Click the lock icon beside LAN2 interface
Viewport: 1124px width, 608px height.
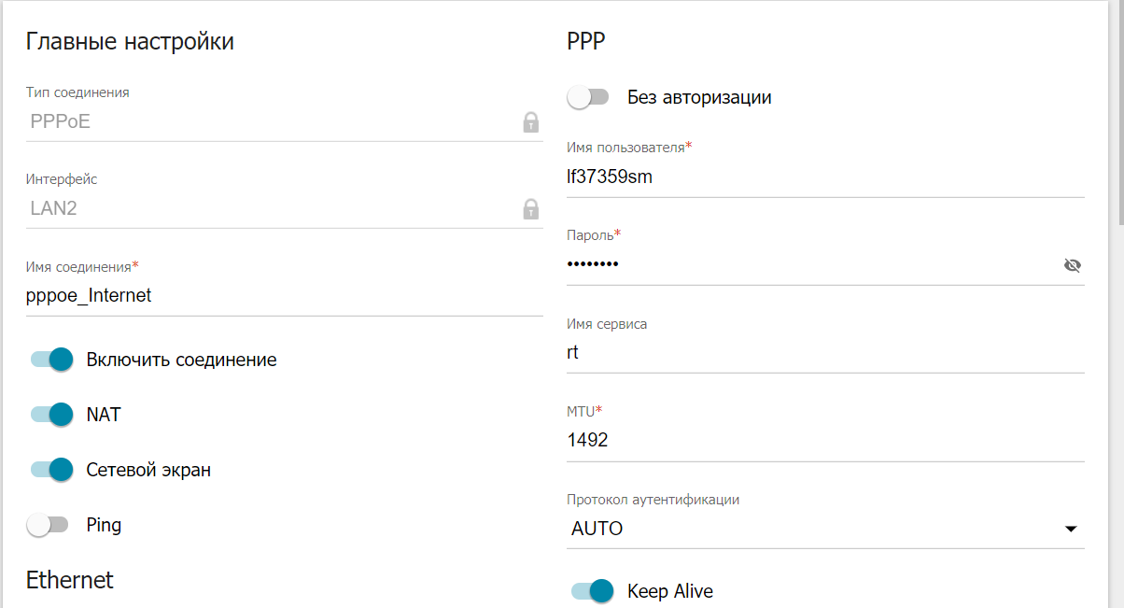pyautogui.click(x=530, y=208)
